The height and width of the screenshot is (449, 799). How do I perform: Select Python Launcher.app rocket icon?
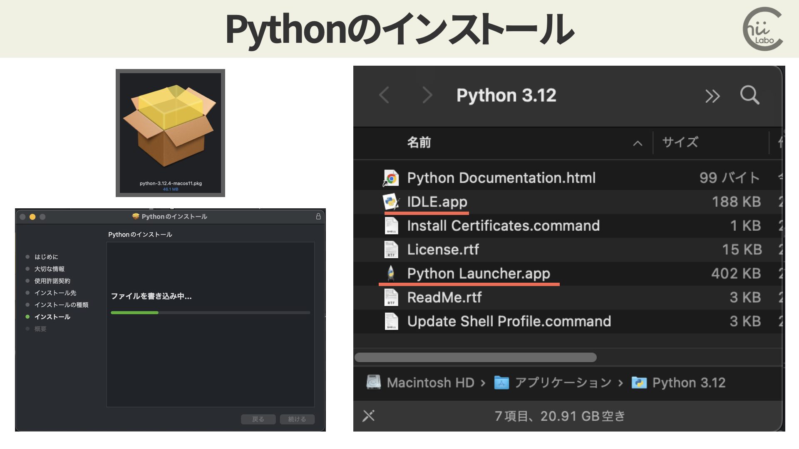391,274
